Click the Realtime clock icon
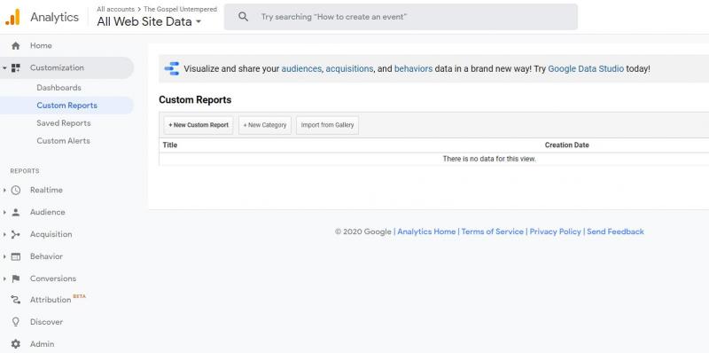This screenshot has height=353, width=709. tap(16, 190)
